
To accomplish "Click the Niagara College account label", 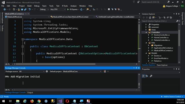I will click(x=172, y=6).
